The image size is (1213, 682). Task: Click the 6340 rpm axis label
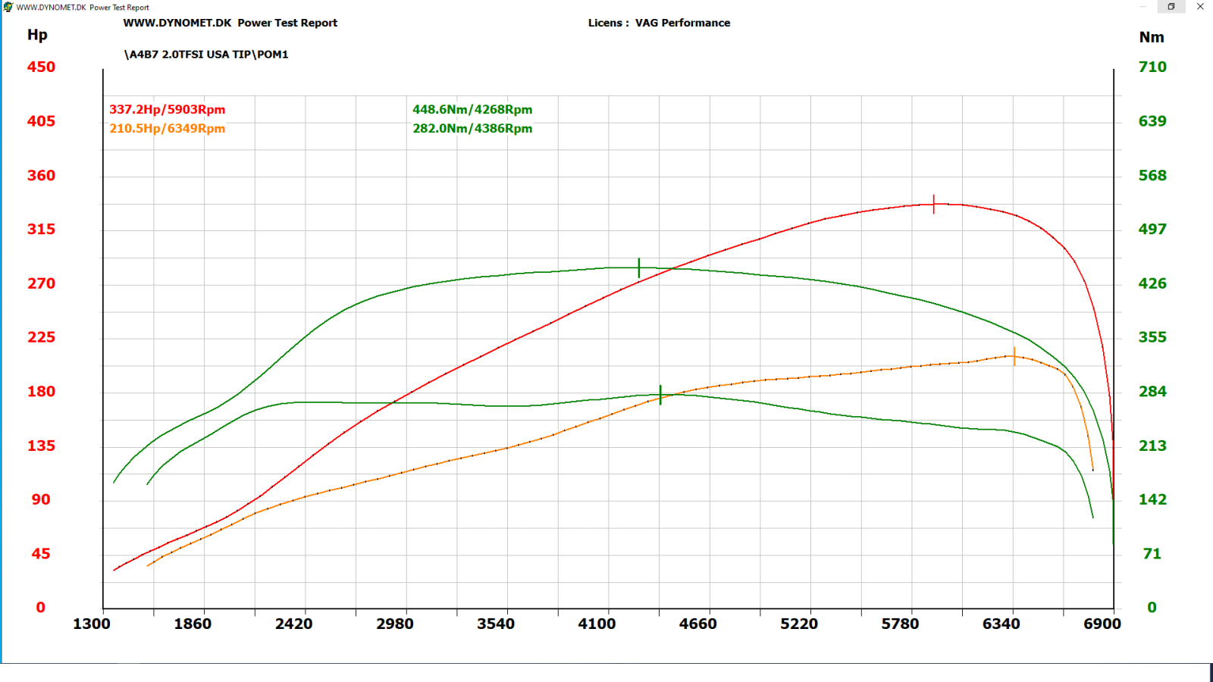[x=1001, y=624]
